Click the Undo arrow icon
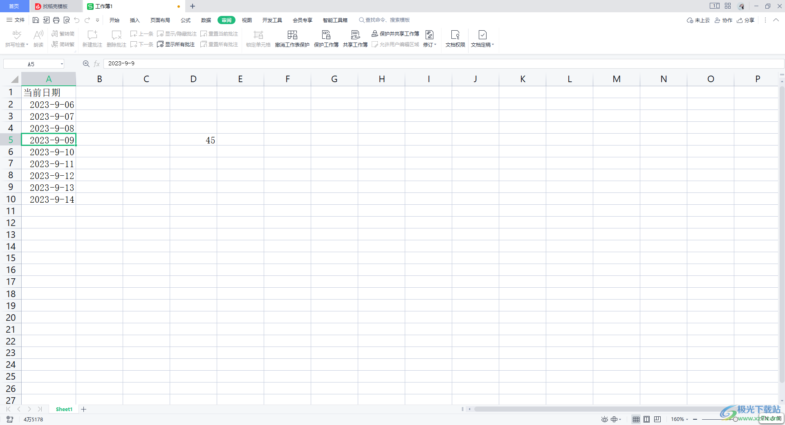This screenshot has width=785, height=425. tap(77, 20)
